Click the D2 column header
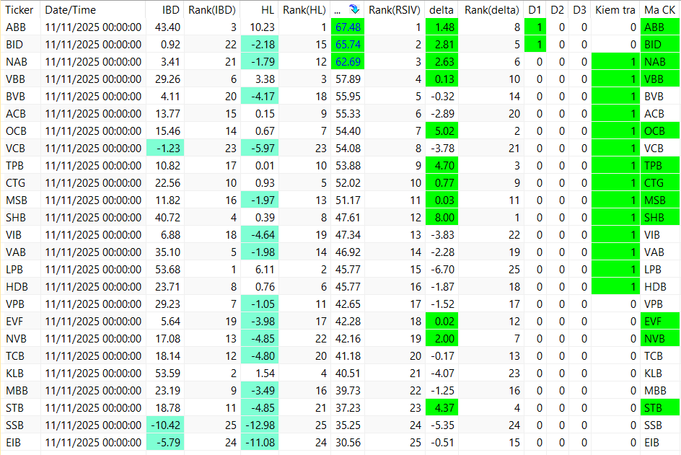Image resolution: width=681 pixels, height=455 pixels. coord(557,9)
